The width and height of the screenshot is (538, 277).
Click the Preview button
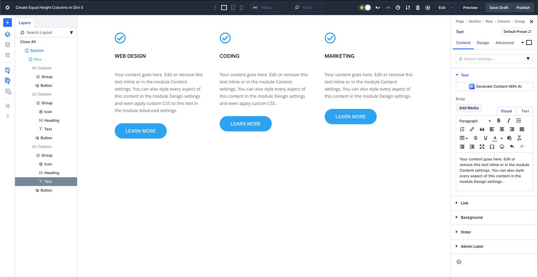click(470, 7)
